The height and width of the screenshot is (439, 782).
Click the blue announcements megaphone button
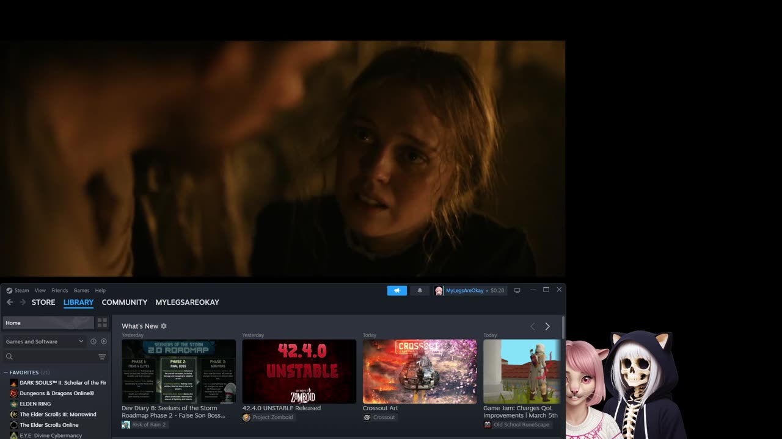click(x=397, y=290)
